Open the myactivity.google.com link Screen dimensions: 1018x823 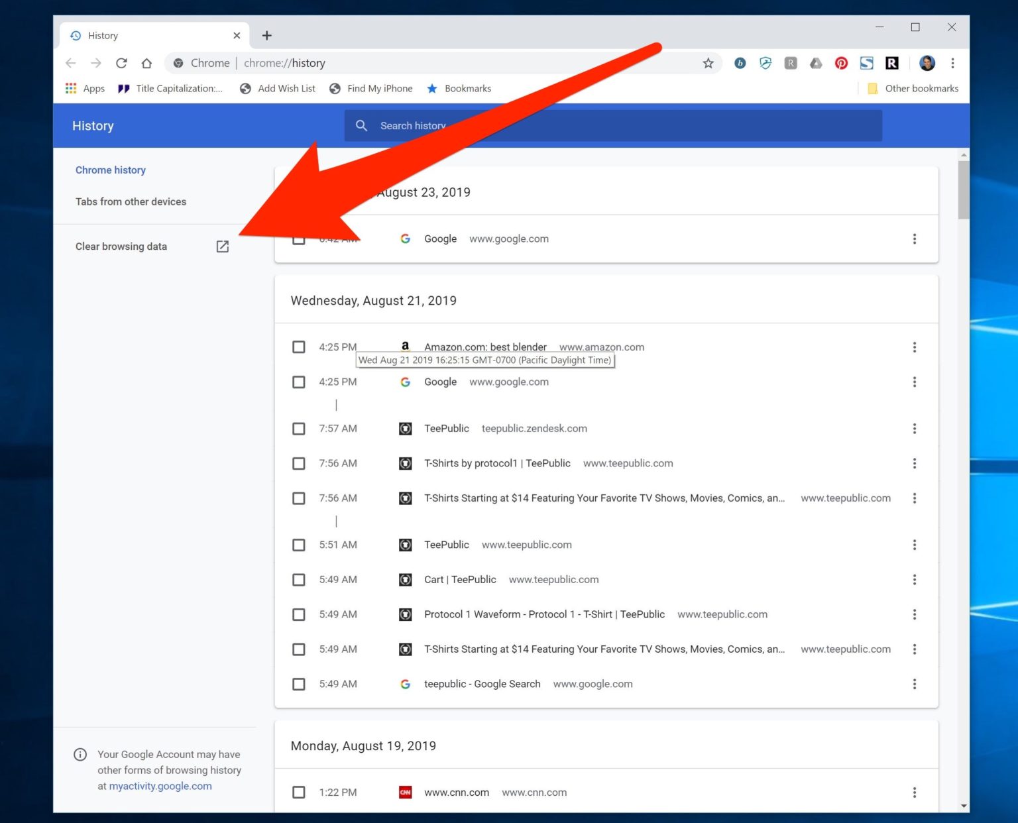[x=160, y=786]
